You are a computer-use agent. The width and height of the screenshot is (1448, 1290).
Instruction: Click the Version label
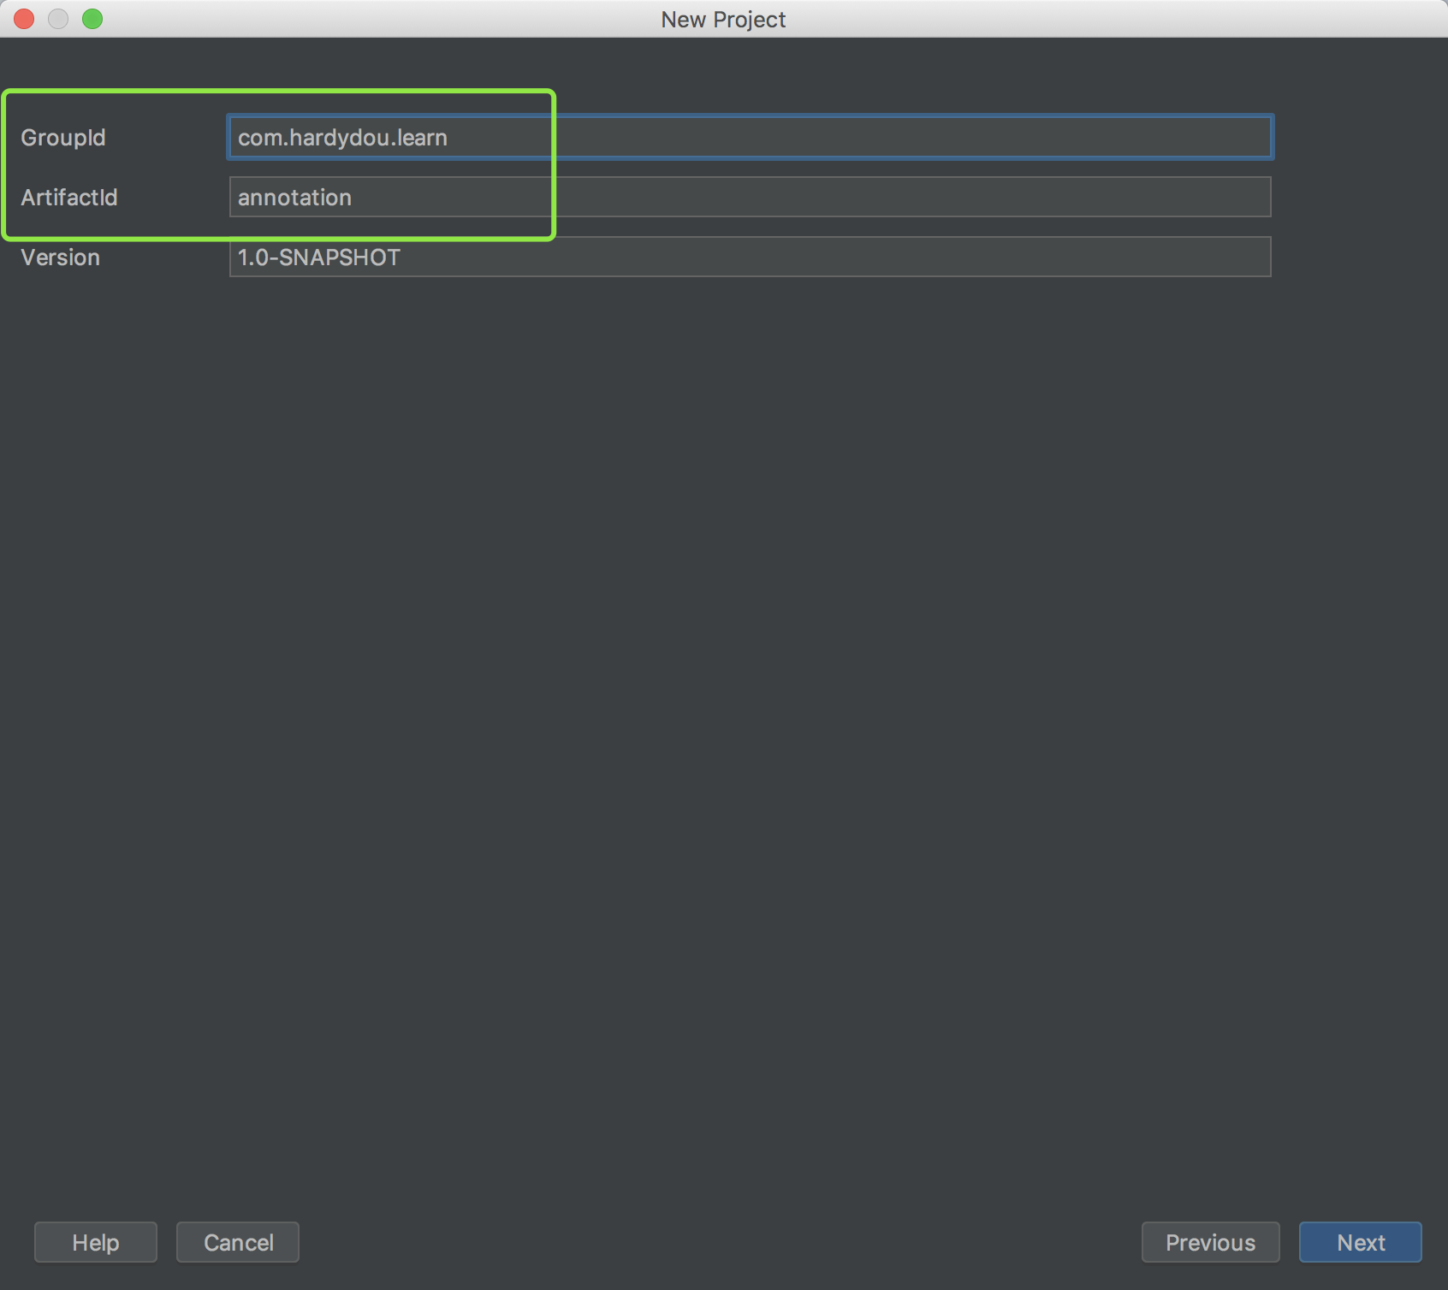pos(61,257)
